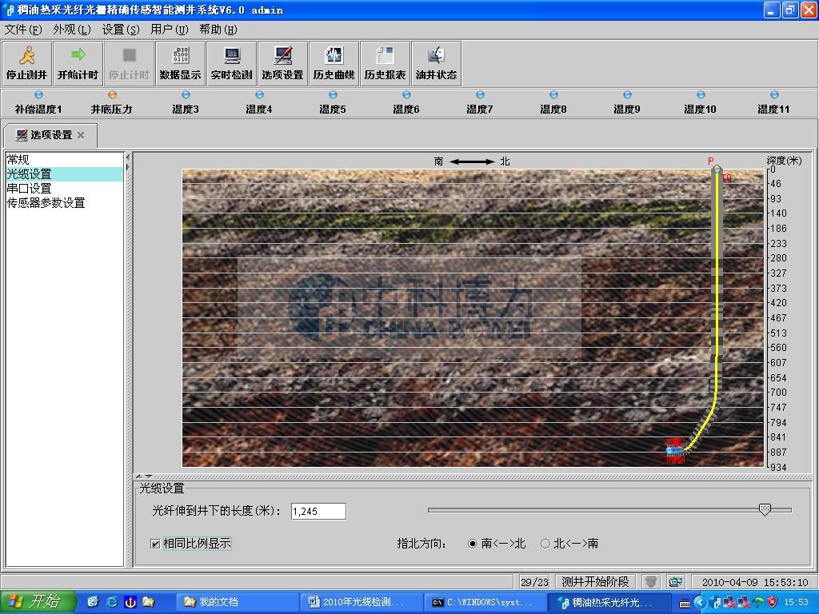Open the 用户(U) menu

tap(170, 30)
